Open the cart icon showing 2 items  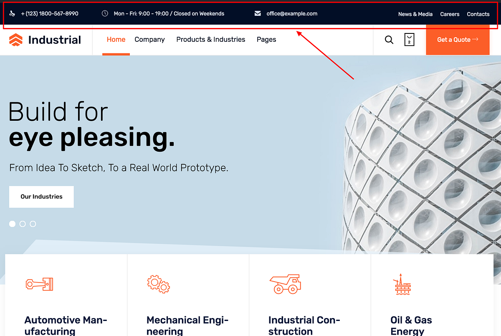[409, 39]
